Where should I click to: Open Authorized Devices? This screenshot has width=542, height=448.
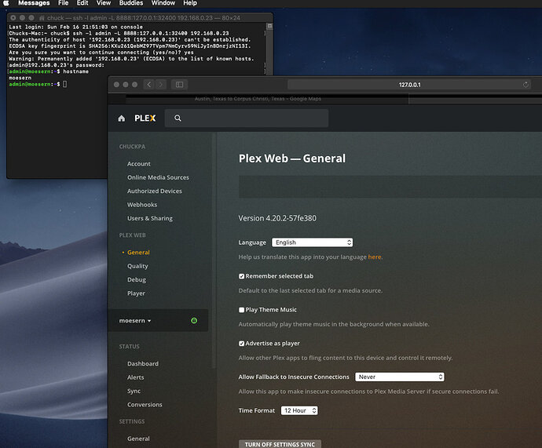(x=155, y=191)
